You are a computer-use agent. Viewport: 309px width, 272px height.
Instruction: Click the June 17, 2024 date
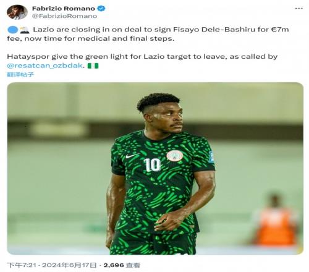[69, 265]
